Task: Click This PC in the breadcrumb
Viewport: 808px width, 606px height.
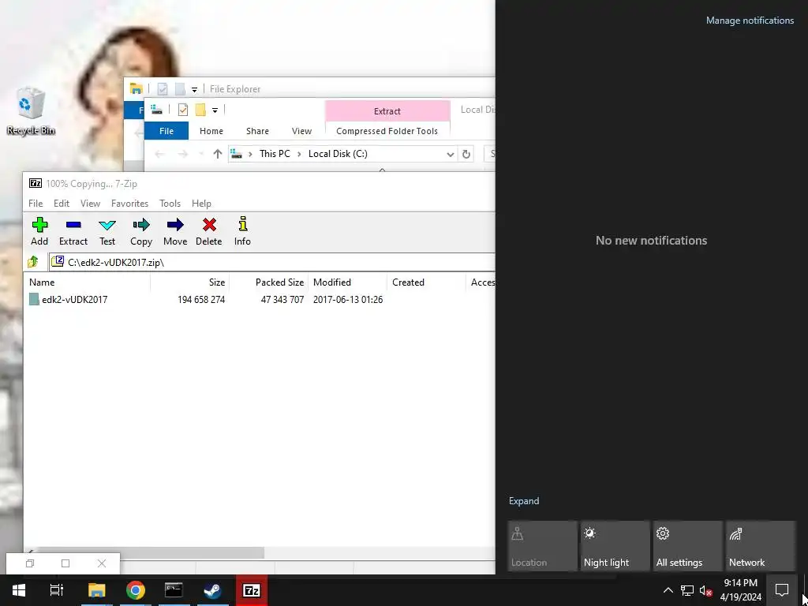Action: (275, 154)
